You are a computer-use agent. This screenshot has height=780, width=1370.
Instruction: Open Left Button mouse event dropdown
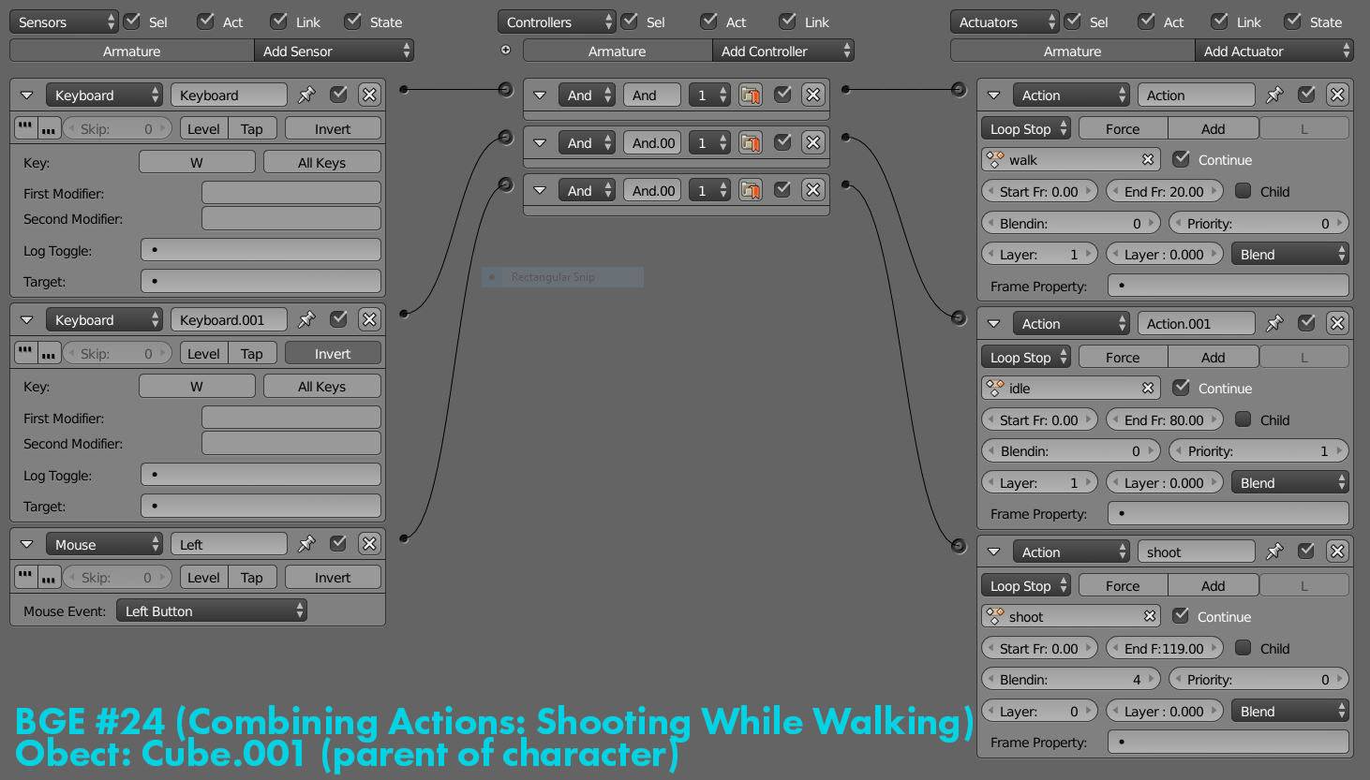212,611
